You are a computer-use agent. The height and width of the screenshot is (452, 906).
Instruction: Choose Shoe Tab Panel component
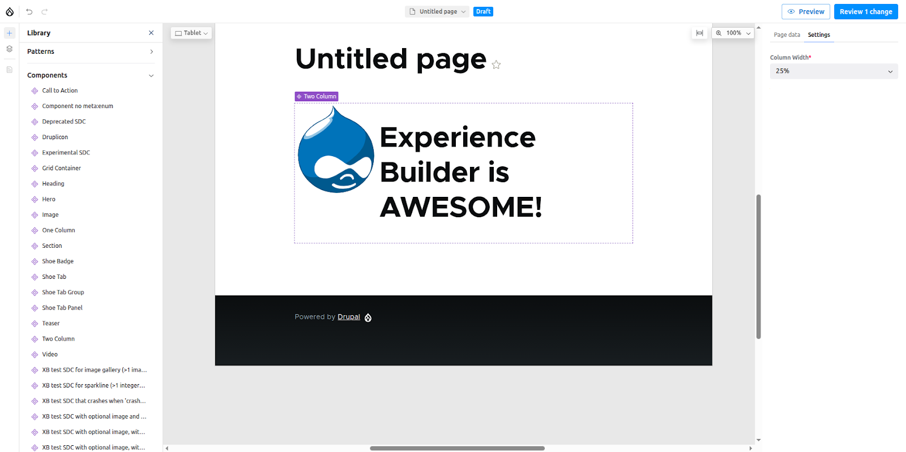62,308
